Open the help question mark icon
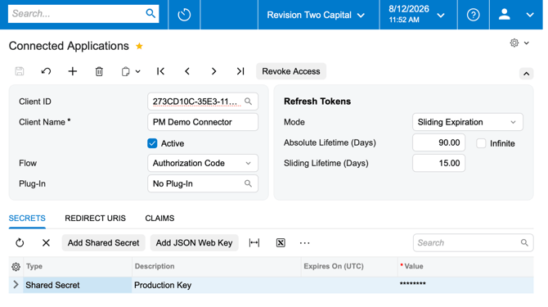The width and height of the screenshot is (548, 307). (474, 15)
